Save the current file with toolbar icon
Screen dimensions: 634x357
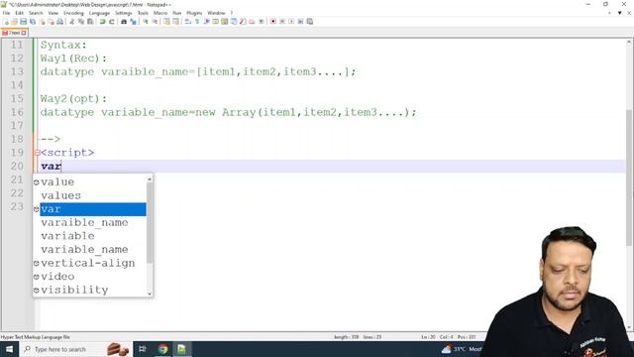(x=24, y=22)
